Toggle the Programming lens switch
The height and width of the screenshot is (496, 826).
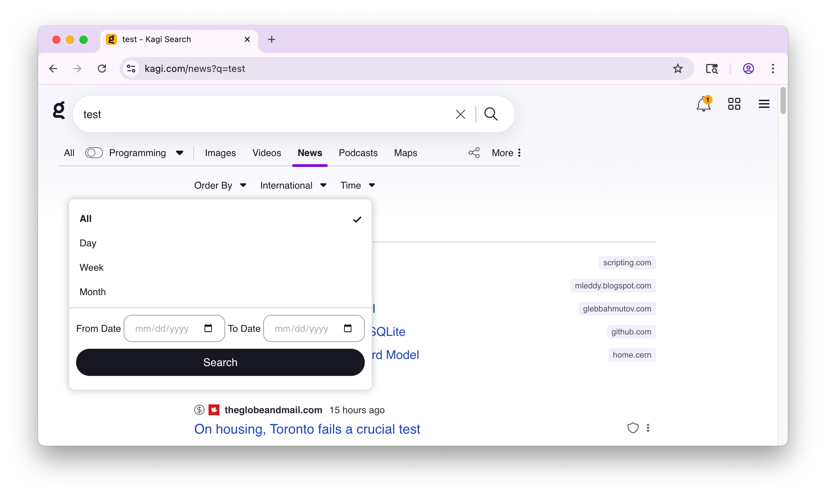[x=94, y=153]
